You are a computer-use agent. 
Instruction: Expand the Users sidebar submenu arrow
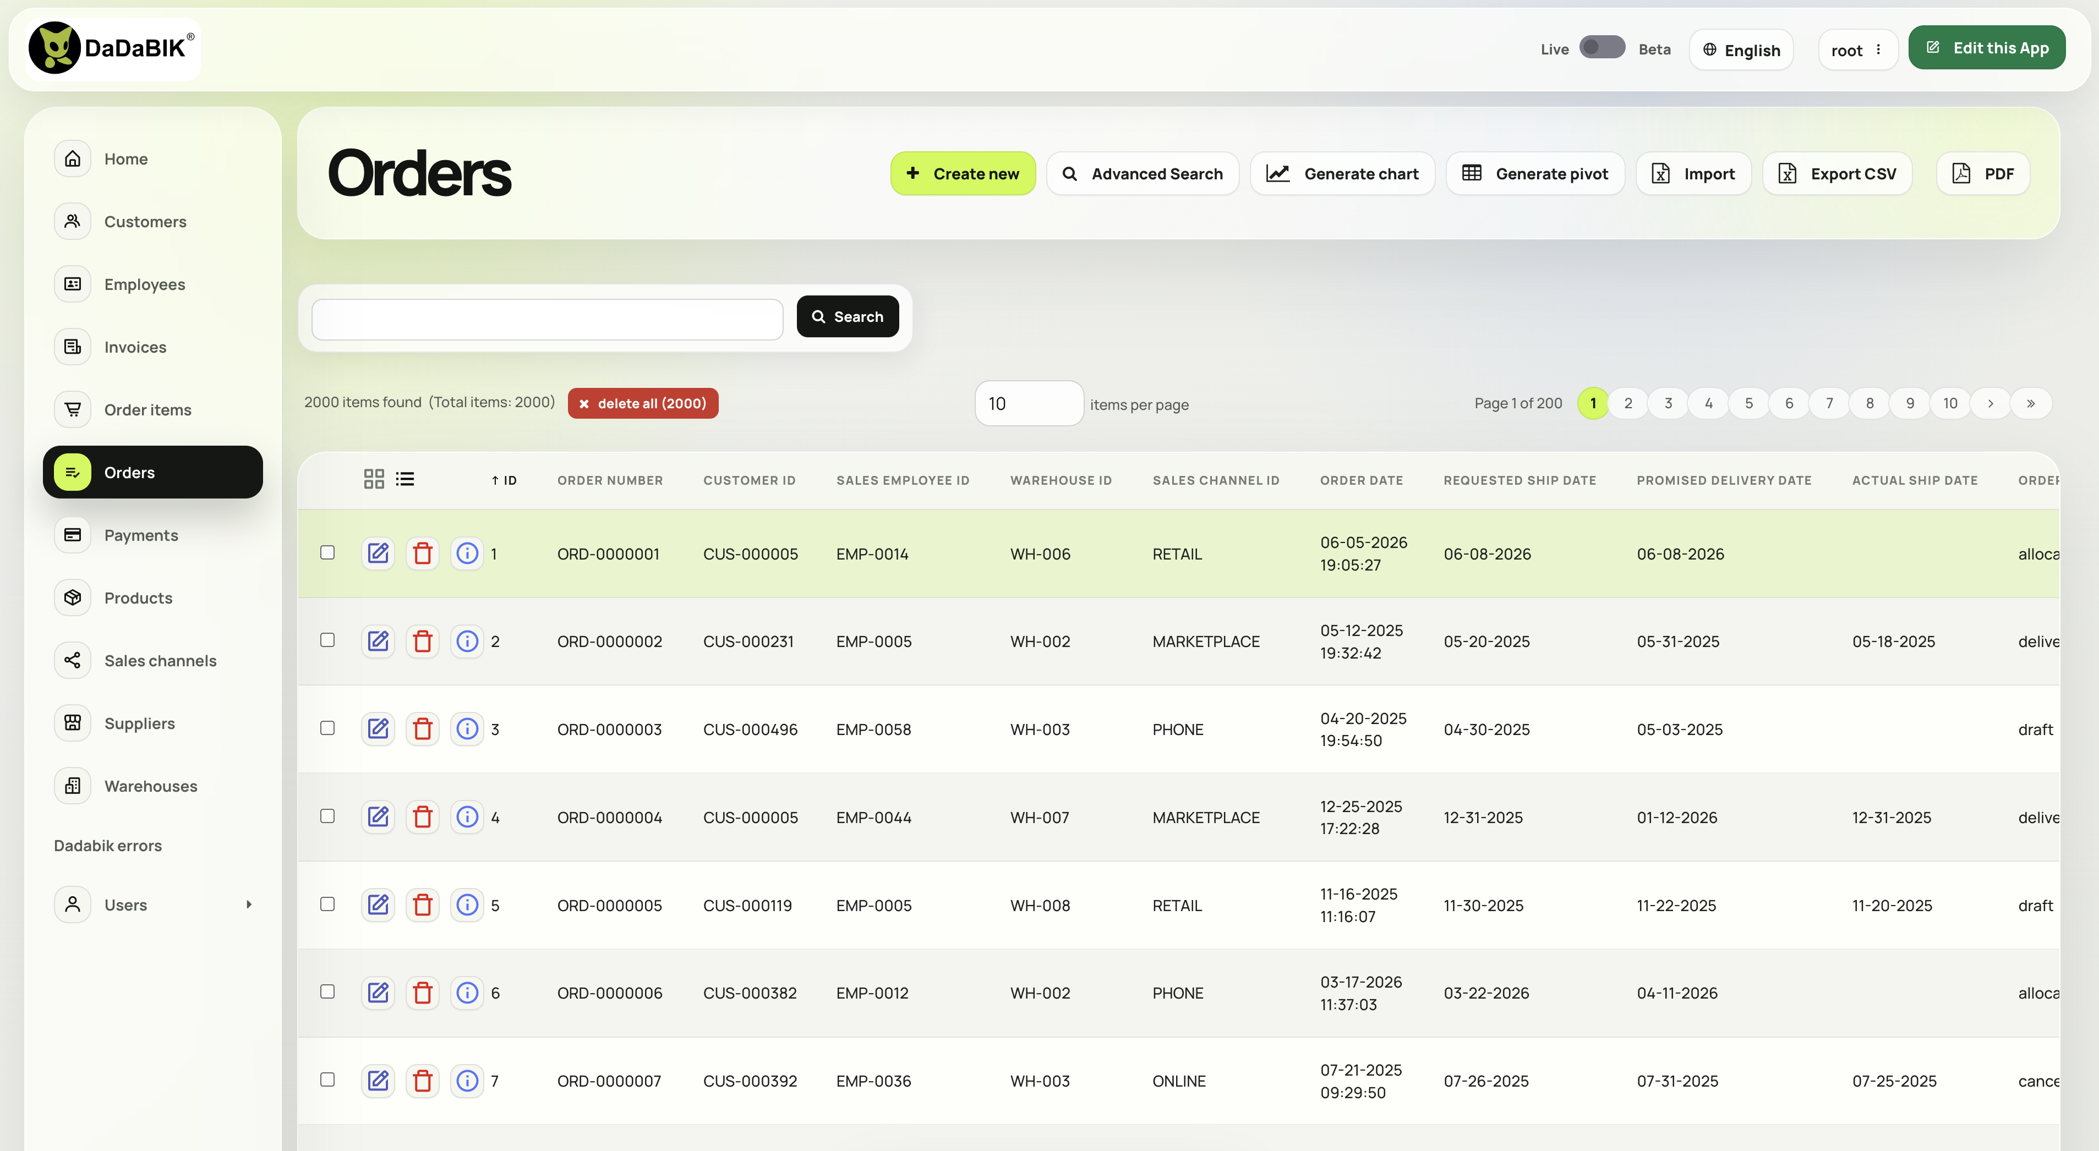[x=249, y=904]
